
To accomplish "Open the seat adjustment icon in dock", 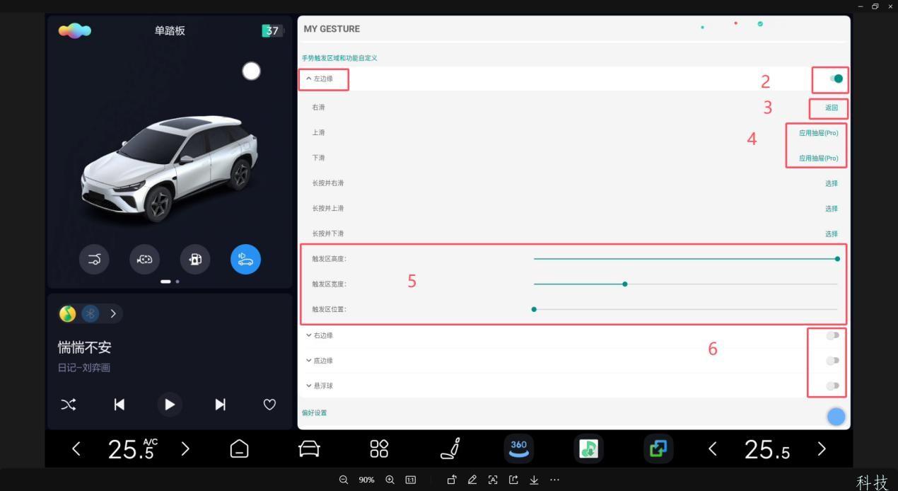I will (450, 449).
